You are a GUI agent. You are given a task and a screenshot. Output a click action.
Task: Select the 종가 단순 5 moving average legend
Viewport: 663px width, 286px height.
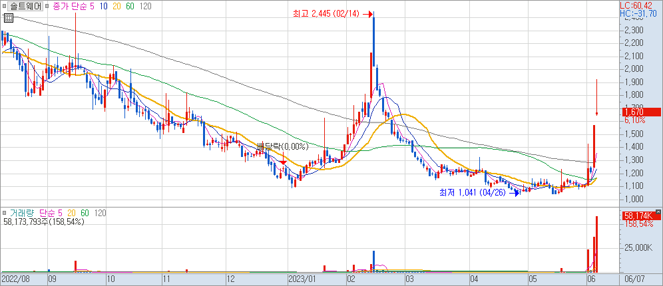(x=73, y=7)
